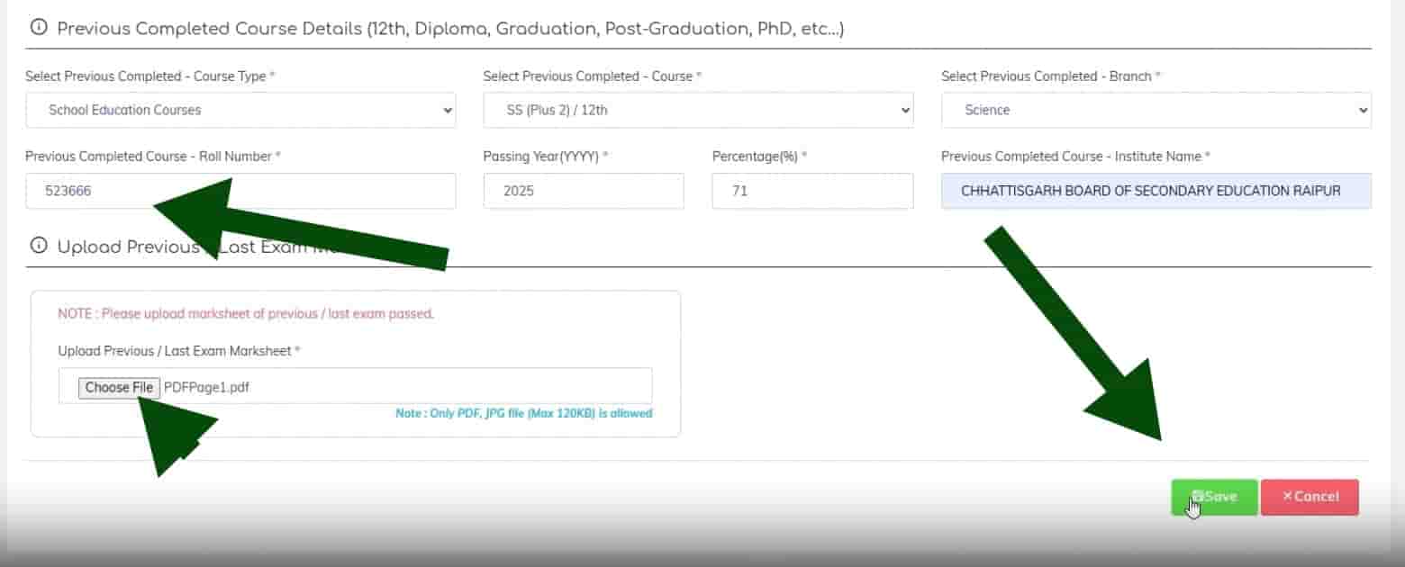Click the save icon inside the Save button
This screenshot has height=567, width=1405.
pos(1198,497)
